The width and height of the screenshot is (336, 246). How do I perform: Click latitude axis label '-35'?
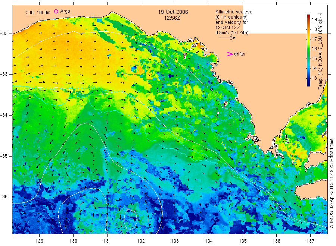(4, 156)
